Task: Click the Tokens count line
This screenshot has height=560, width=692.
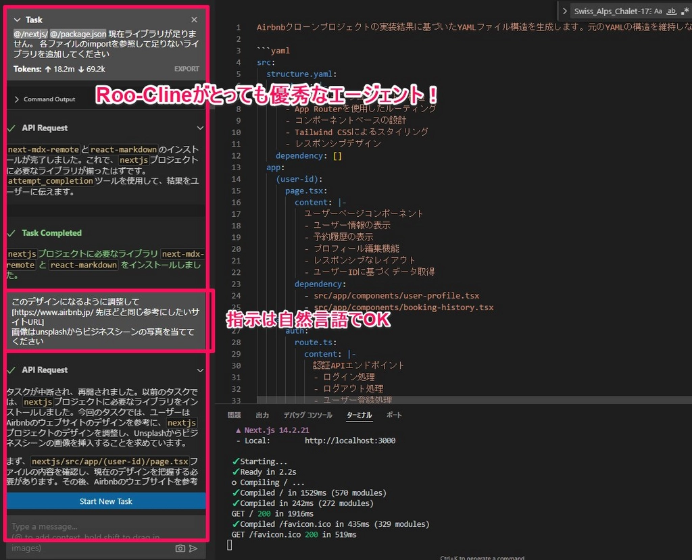Action: click(59, 69)
